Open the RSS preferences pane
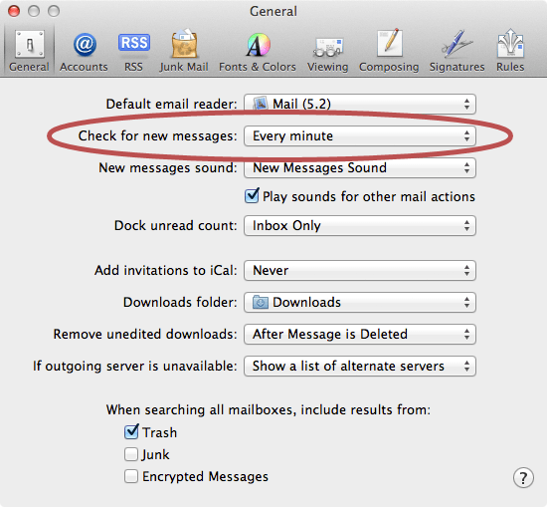This screenshot has width=547, height=507. (x=134, y=51)
